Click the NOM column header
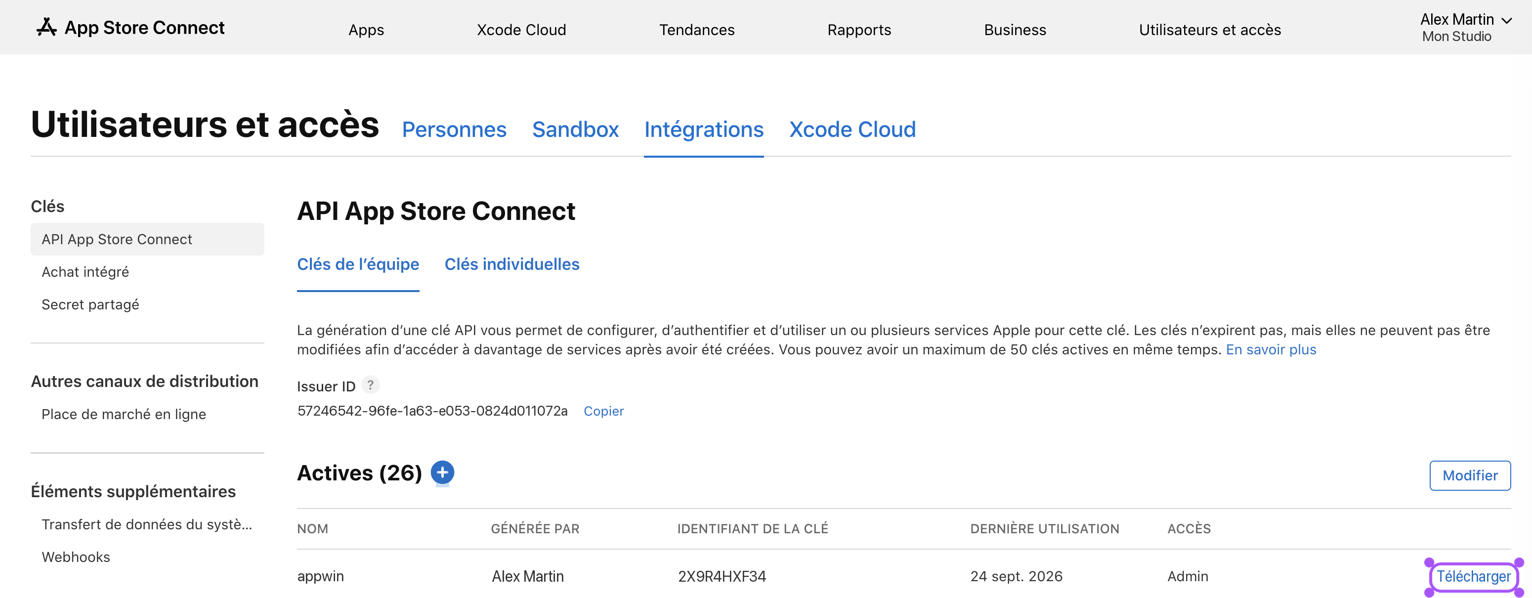 (x=312, y=529)
